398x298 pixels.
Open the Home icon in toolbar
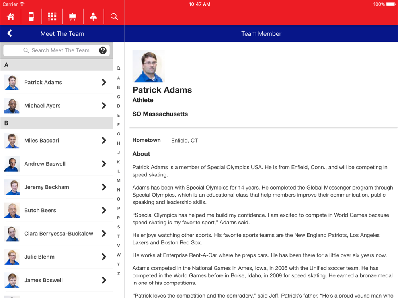pyautogui.click(x=10, y=17)
